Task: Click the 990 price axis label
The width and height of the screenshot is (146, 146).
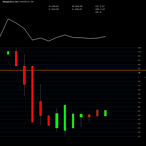Action: coord(139,56)
